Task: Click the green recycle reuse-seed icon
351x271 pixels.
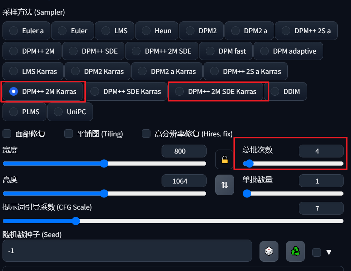Action: (295, 251)
